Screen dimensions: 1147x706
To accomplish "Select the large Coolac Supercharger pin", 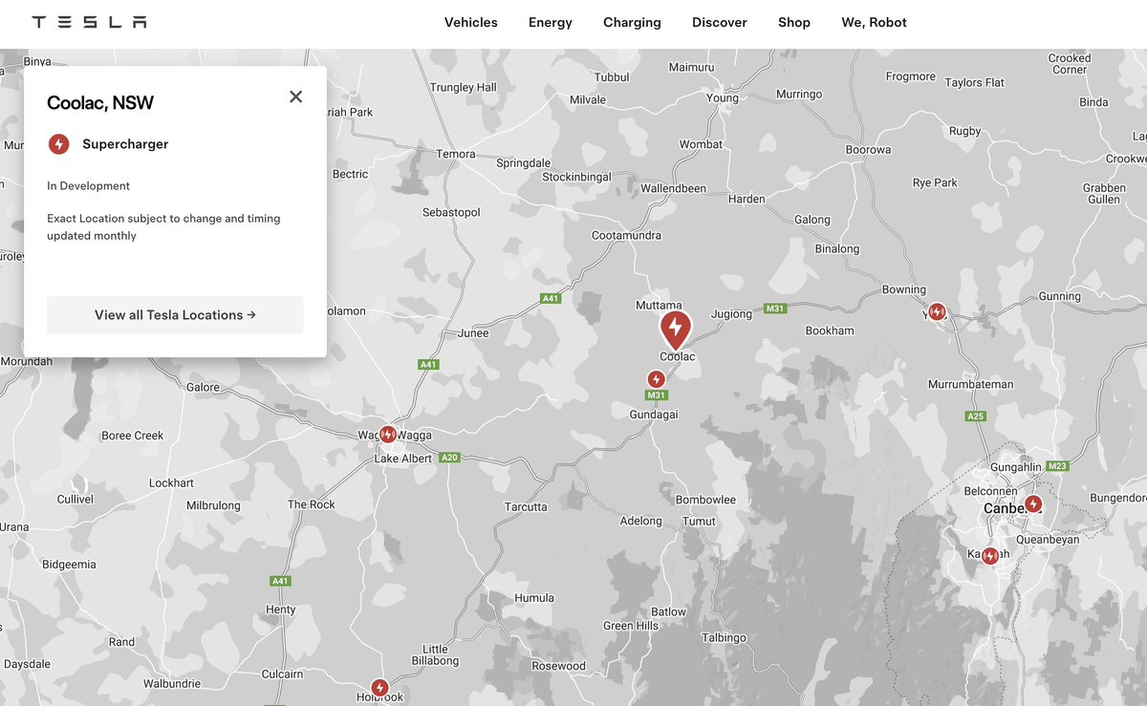I will pyautogui.click(x=675, y=330).
